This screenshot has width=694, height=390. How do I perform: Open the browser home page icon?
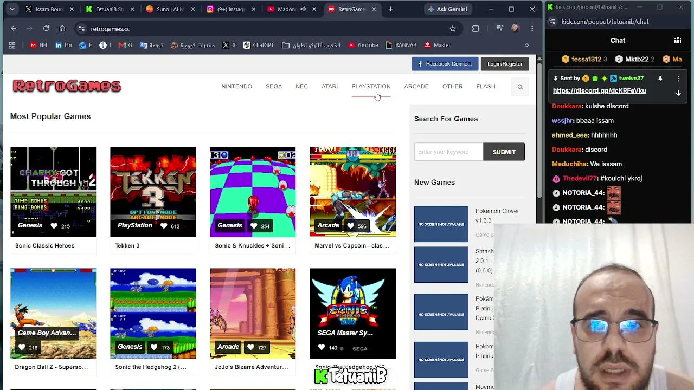(x=62, y=29)
